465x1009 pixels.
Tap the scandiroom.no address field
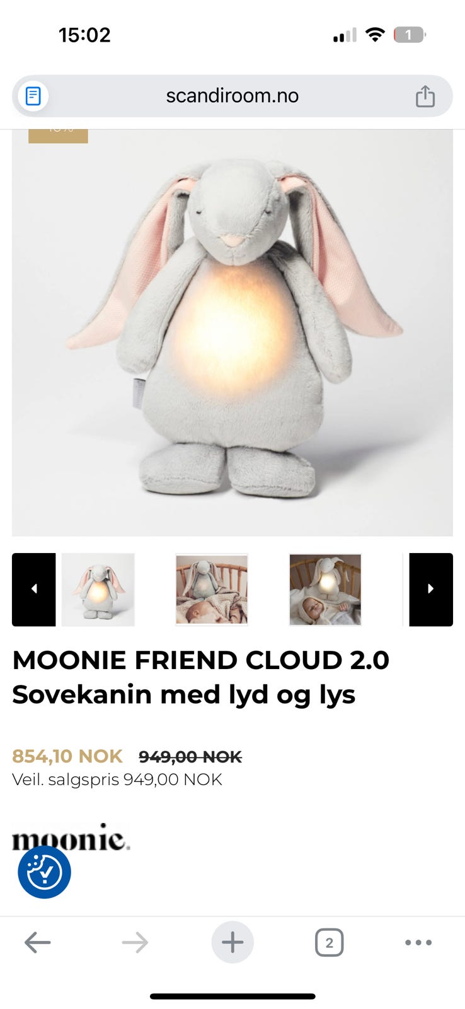tap(233, 96)
